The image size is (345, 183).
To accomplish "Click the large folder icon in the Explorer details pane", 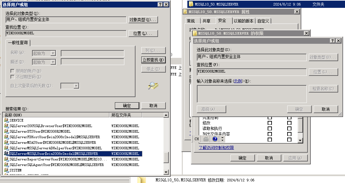I will tap(141, 180).
